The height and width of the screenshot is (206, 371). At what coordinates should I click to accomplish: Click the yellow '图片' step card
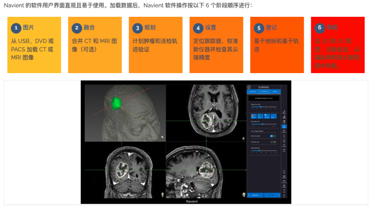click(34, 45)
